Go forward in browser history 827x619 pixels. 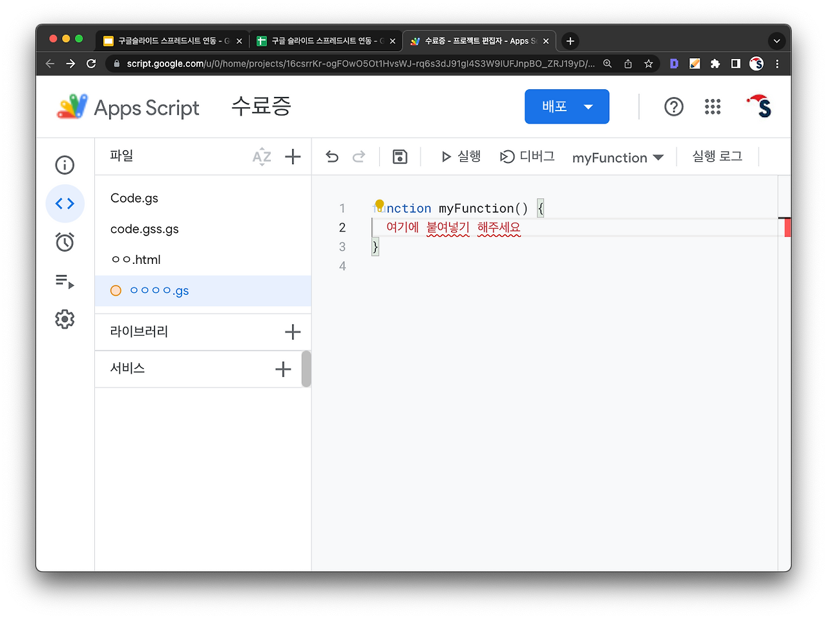point(71,63)
